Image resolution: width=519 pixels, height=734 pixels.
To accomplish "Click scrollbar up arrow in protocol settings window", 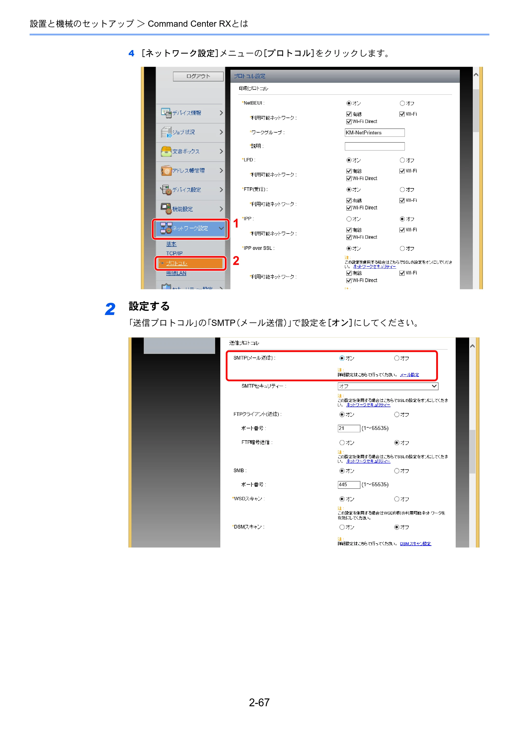I will [476, 74].
